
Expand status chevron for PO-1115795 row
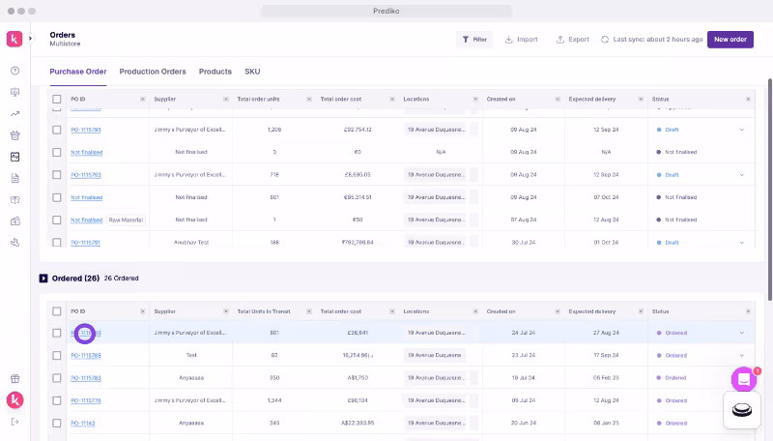click(742, 130)
